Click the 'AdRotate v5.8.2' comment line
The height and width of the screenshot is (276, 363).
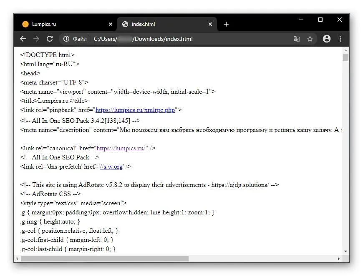click(149, 185)
